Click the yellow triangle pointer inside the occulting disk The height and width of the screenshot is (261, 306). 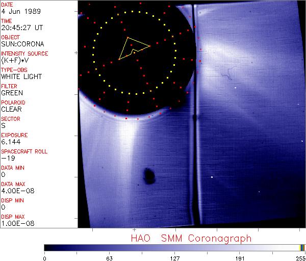(134, 47)
